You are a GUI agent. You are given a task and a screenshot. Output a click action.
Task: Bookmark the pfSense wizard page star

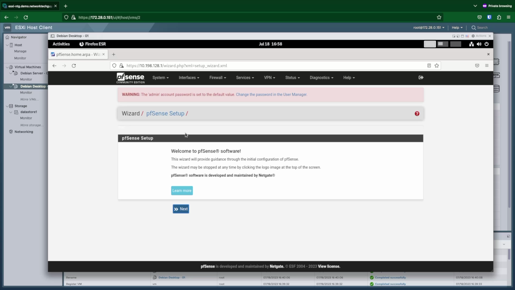(x=437, y=66)
